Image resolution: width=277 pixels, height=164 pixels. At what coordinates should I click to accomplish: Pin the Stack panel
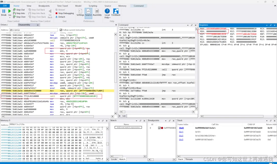tap(271, 121)
